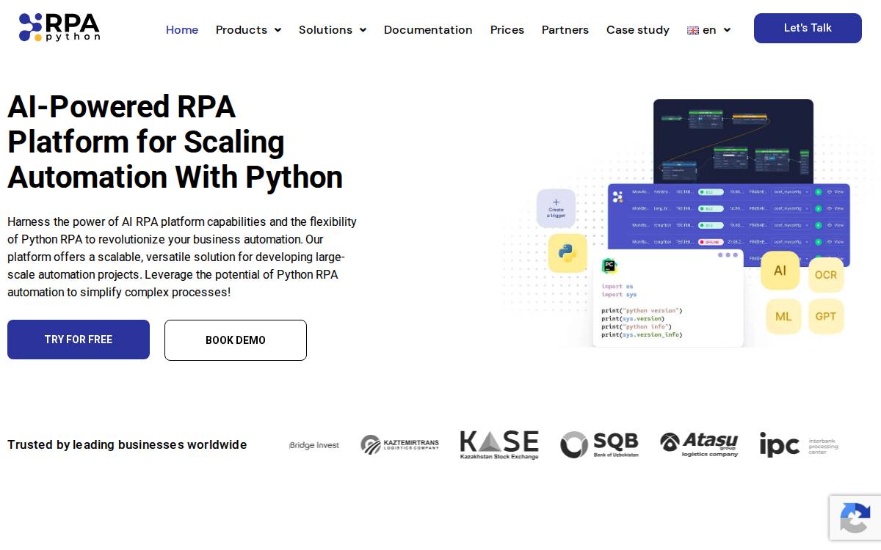
Task: Click the ipc interbank processing center logo
Action: click(x=799, y=444)
